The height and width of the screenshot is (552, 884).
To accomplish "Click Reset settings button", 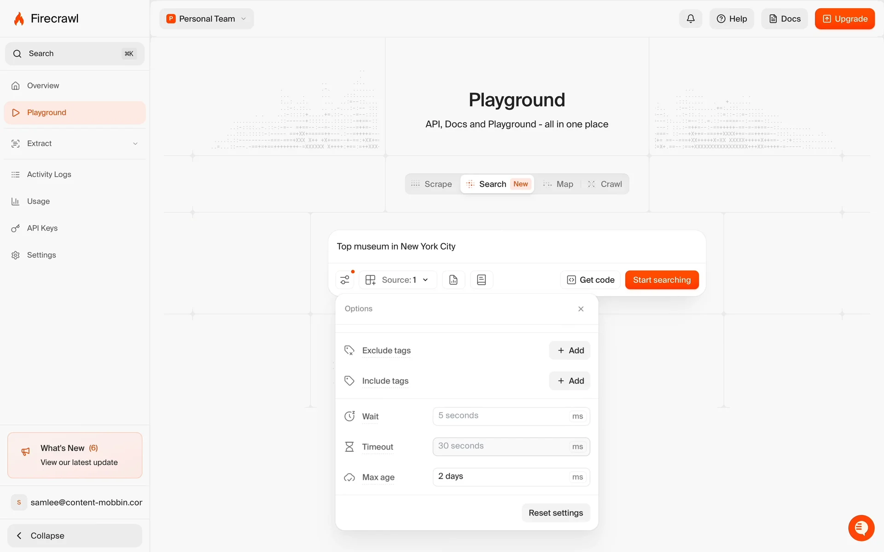I will click(555, 513).
